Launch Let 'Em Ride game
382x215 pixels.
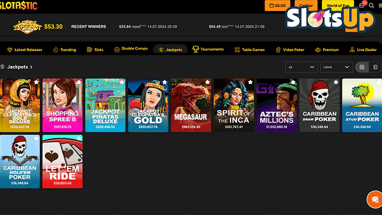(63, 161)
